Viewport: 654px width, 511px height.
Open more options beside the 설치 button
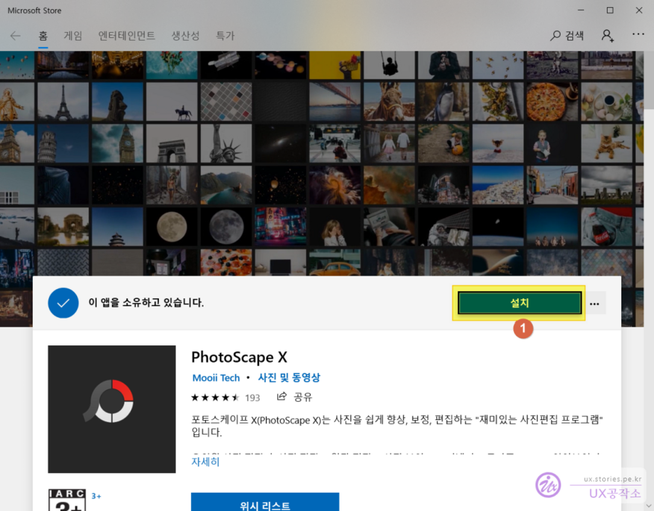pos(594,304)
